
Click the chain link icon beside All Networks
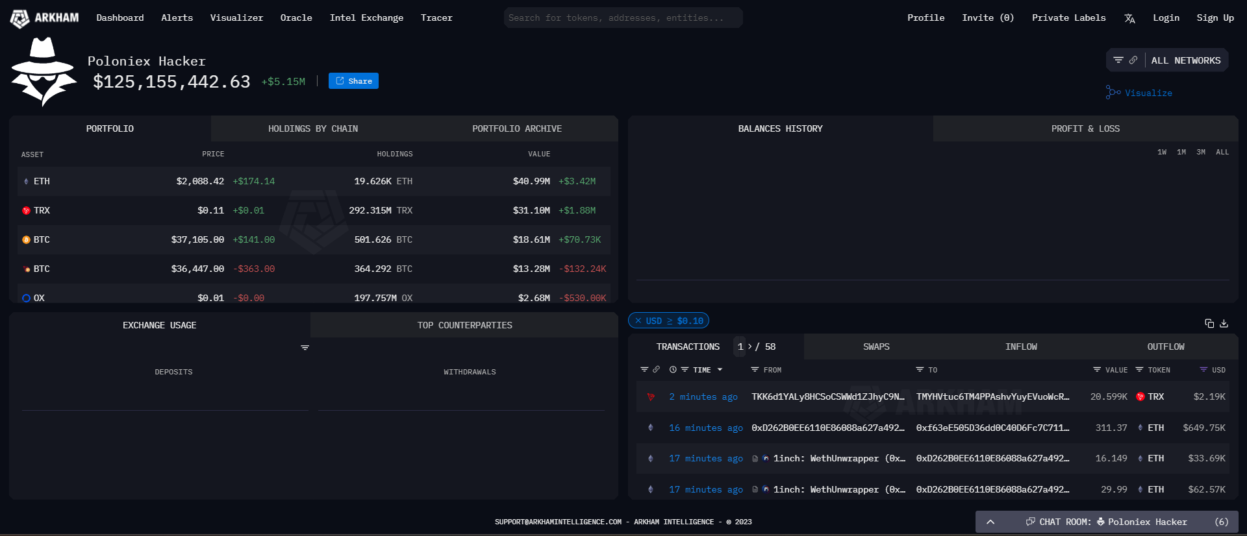[1133, 60]
